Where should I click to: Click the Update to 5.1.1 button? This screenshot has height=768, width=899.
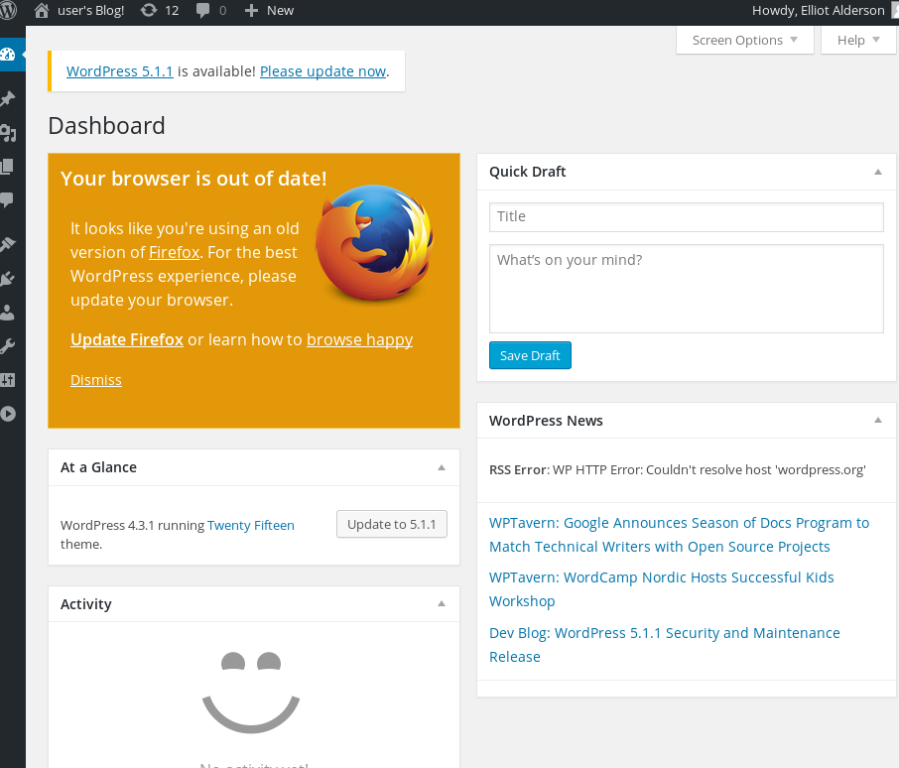coord(392,524)
